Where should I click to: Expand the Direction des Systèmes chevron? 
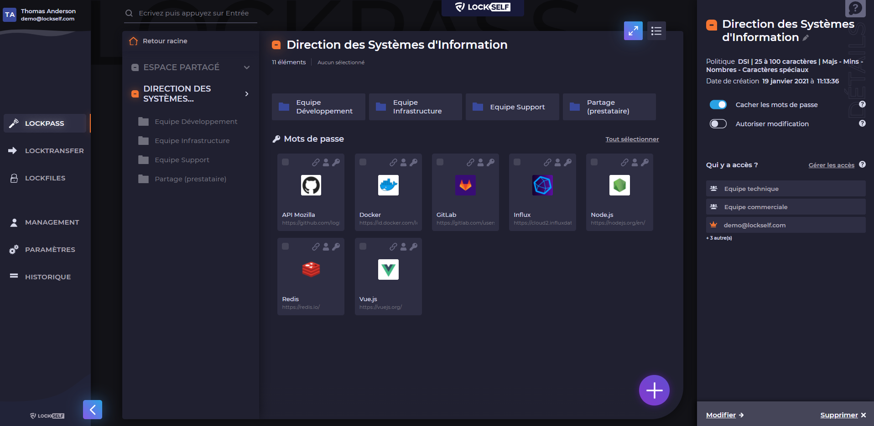pos(247,94)
